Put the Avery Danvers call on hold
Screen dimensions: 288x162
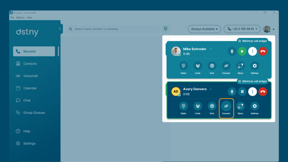click(242, 91)
